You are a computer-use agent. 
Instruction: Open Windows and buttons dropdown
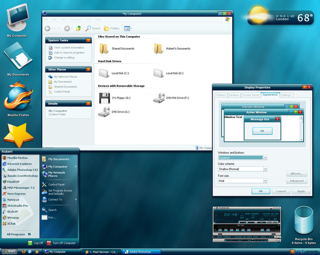click(x=265, y=158)
